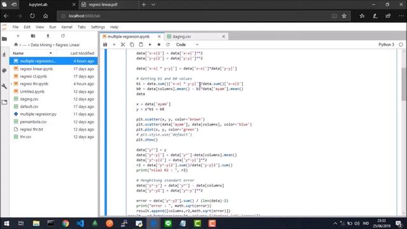The width and height of the screenshot is (407, 229).
Task: Open the Commands palette sidebar tab
Action: [x=4, y=71]
